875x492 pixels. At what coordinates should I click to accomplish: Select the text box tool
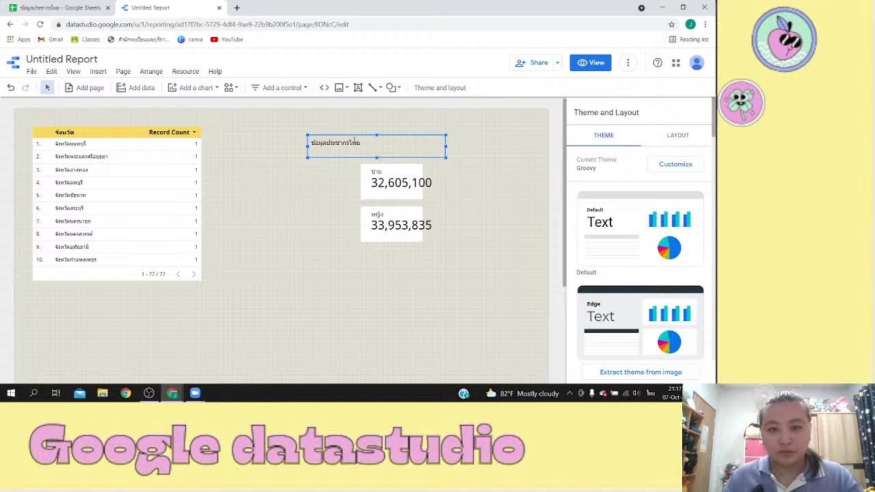click(x=358, y=87)
